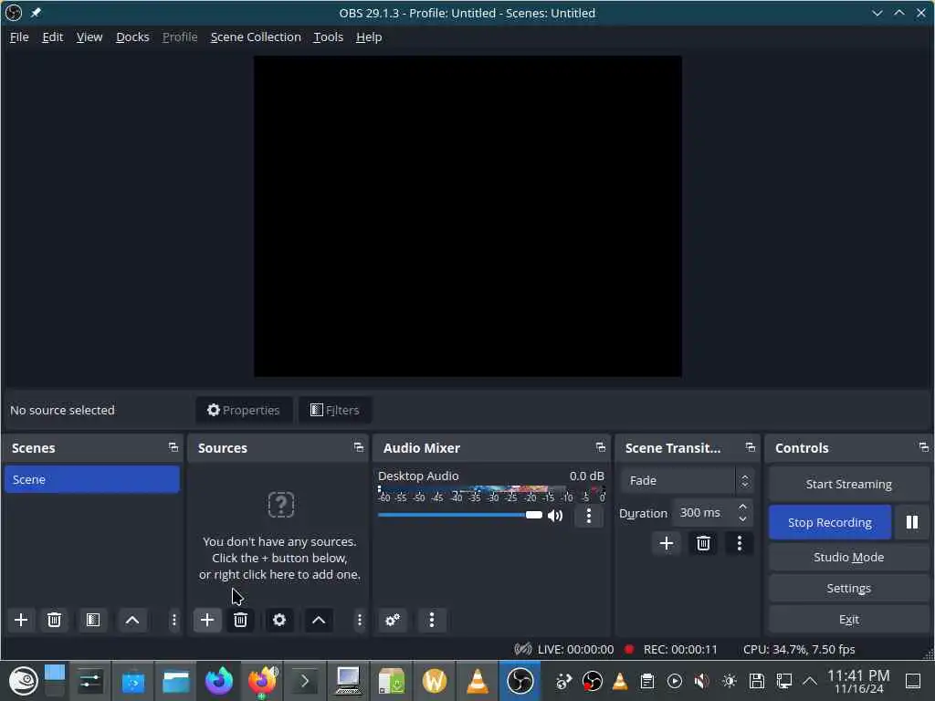Open Settings from Controls
This screenshot has height=701, width=935.
point(848,589)
